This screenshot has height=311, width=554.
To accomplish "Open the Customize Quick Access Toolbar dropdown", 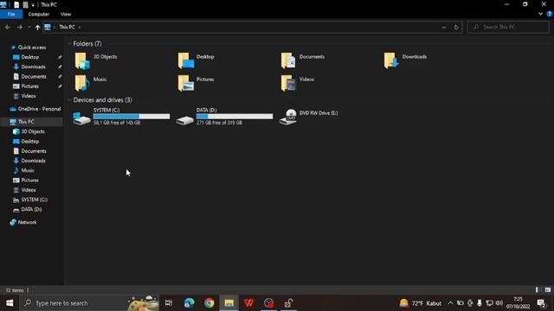I will click(x=33, y=5).
